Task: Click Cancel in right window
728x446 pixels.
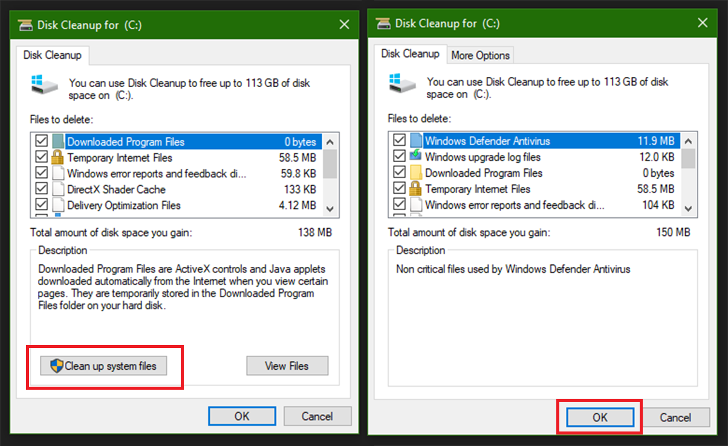Action: 675,418
